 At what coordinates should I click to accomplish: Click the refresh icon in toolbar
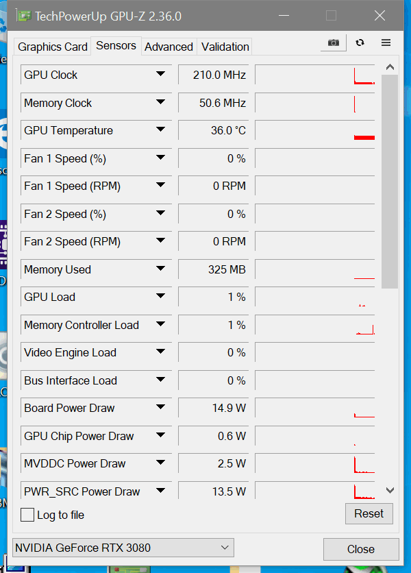(x=360, y=42)
